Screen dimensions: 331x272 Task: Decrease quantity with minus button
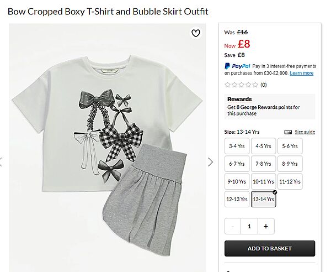(x=233, y=226)
